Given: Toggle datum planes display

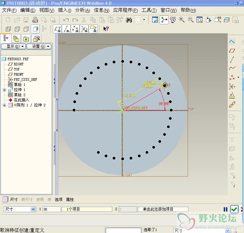Looking at the screenshot, I should point(58,29).
